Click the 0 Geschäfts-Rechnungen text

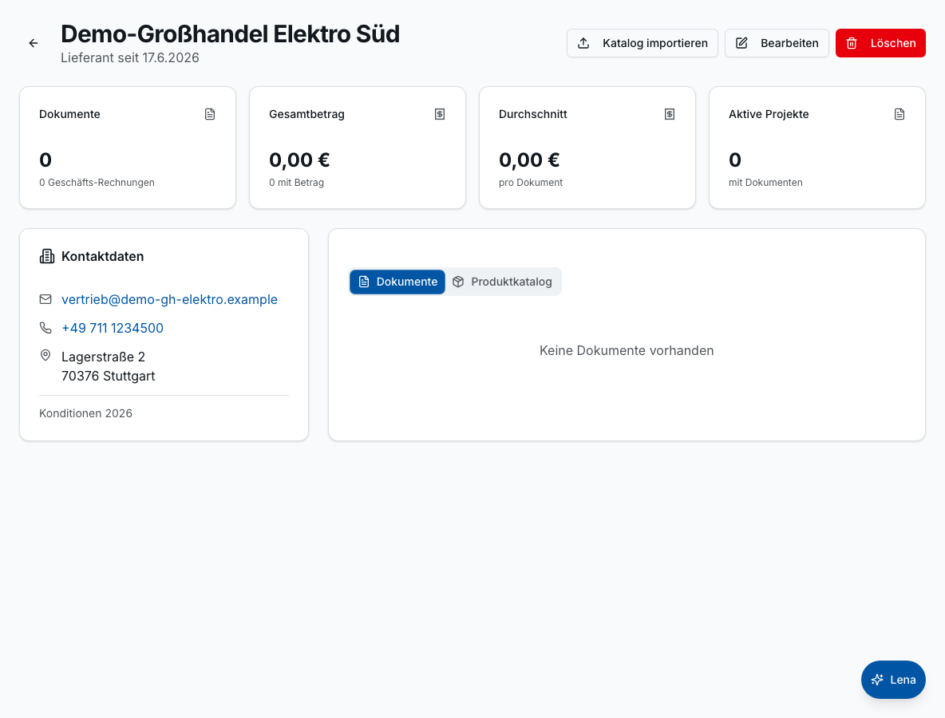[97, 183]
